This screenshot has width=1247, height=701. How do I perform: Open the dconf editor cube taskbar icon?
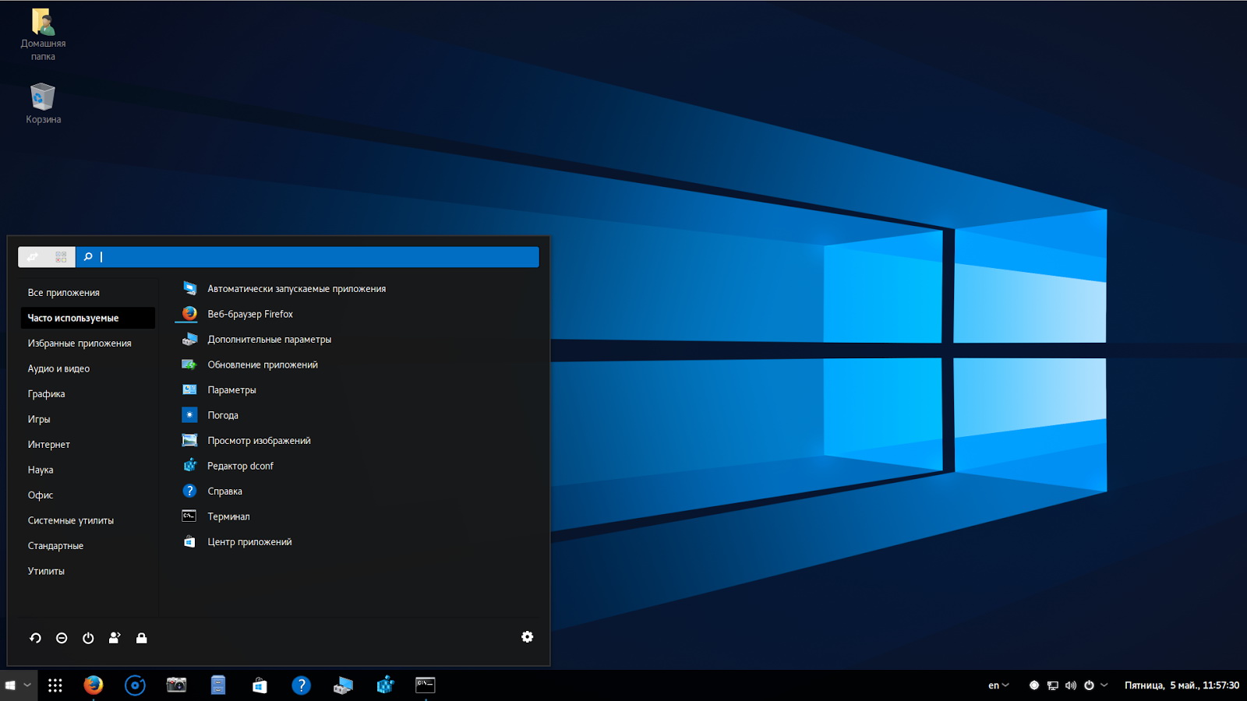pyautogui.click(x=385, y=685)
